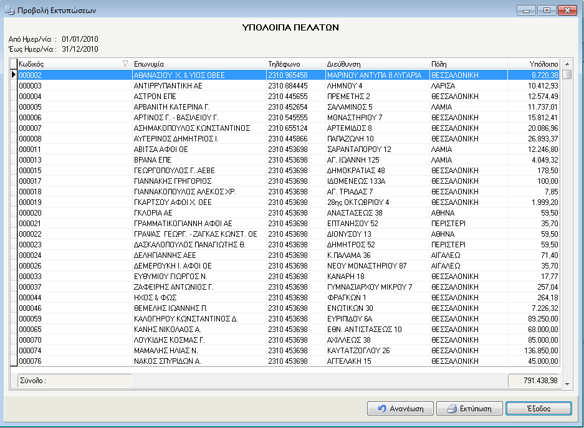The image size is (584, 428).
Task: Click the scrollbar up arrow of the grid
Action: (x=567, y=64)
